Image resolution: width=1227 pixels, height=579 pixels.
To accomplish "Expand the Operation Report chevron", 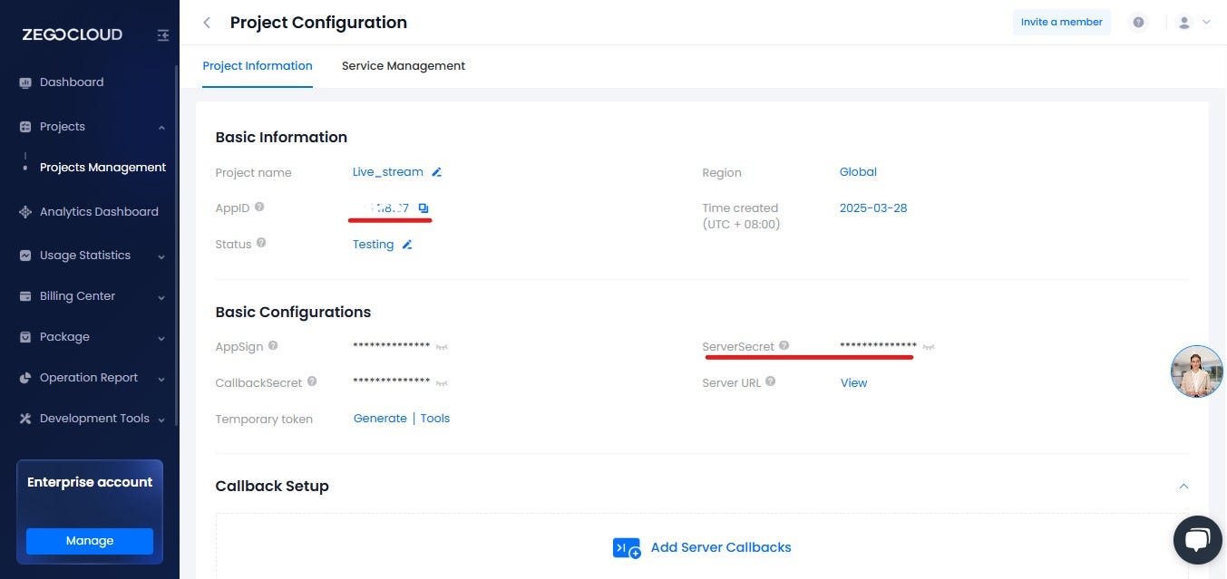I will (x=161, y=379).
